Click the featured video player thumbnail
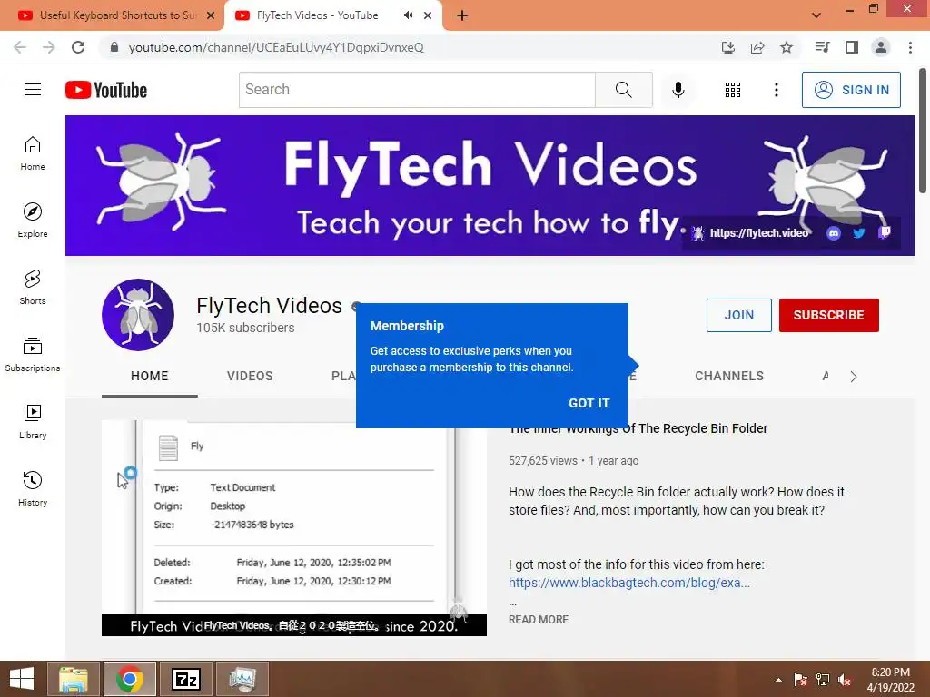 (294, 528)
